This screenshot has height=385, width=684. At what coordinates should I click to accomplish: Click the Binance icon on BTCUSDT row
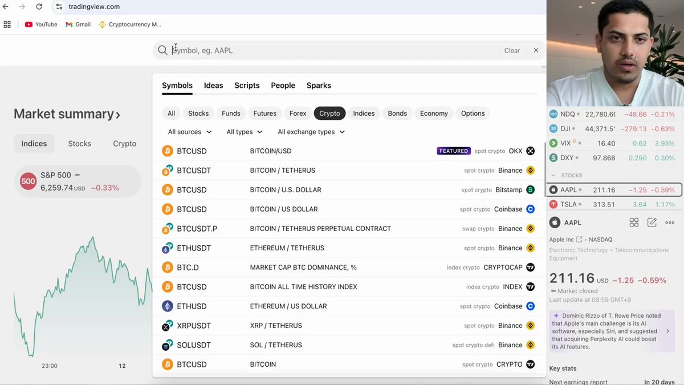(530, 171)
